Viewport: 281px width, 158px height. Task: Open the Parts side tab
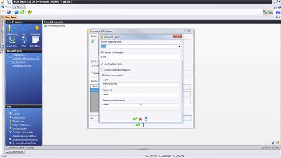(2, 49)
